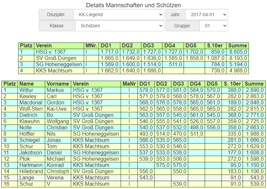Click the Disziplin label
The width and height of the screenshot is (267, 189).
pos(55,15)
